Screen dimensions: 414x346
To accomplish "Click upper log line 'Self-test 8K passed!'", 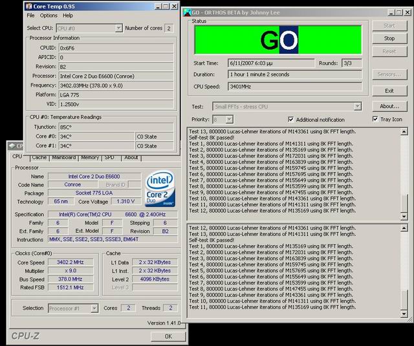I will click(x=212, y=138).
